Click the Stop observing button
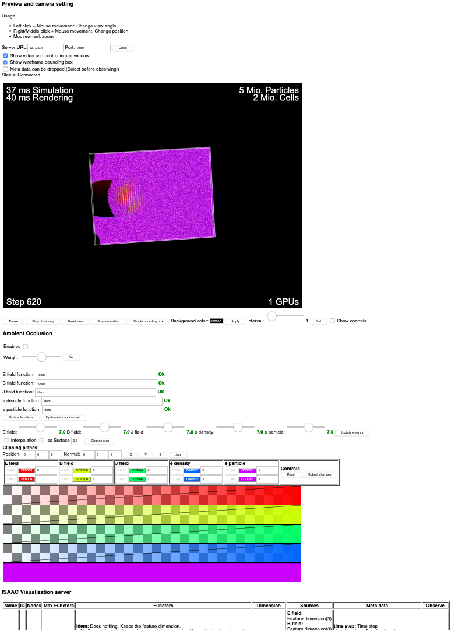 coord(43,321)
